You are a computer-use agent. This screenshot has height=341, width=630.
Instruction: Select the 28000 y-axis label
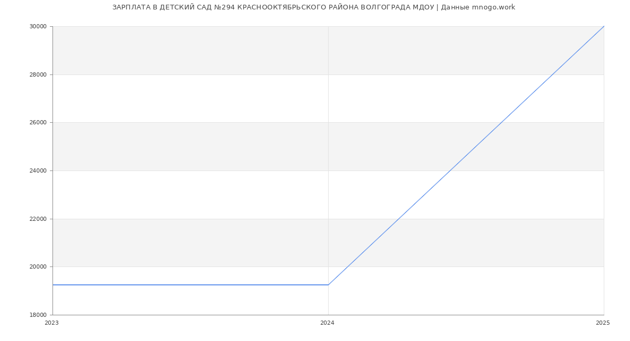point(38,74)
